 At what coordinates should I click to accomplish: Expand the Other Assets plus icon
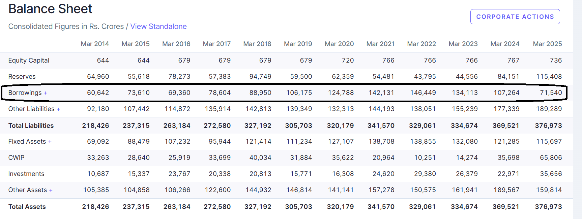(x=51, y=190)
